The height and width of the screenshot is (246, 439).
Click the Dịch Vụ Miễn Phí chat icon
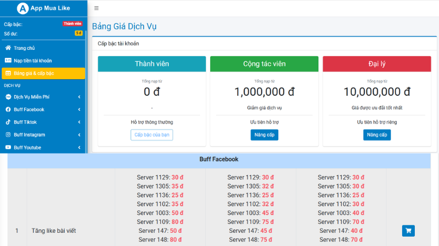point(8,97)
